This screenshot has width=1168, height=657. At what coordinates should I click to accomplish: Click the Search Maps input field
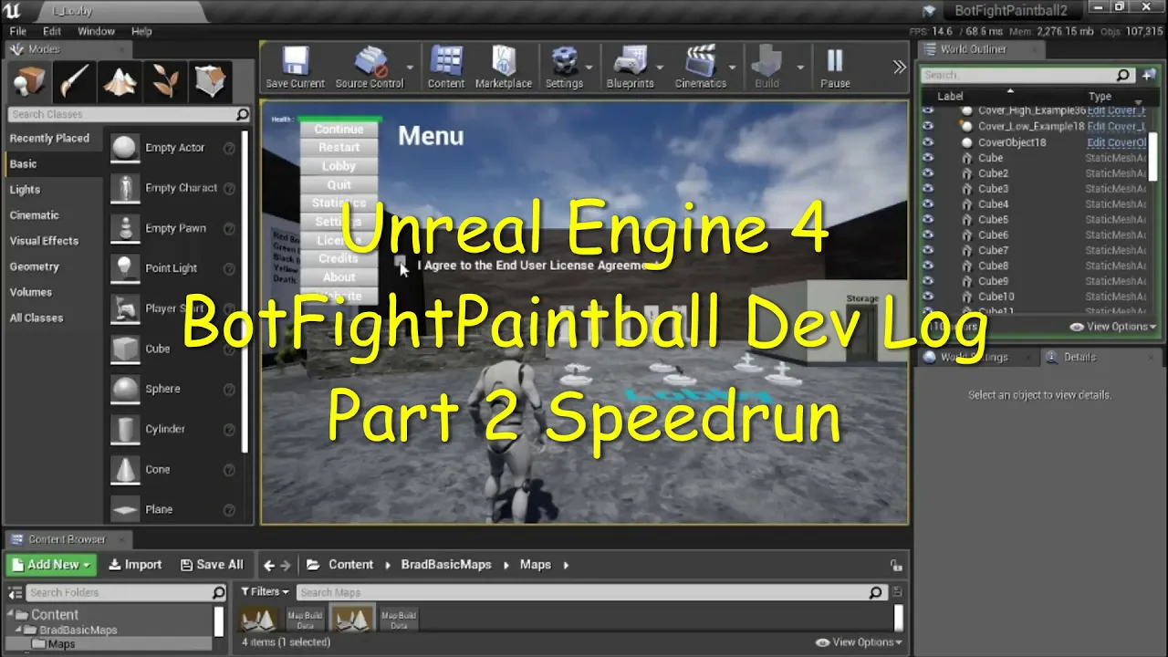591,592
